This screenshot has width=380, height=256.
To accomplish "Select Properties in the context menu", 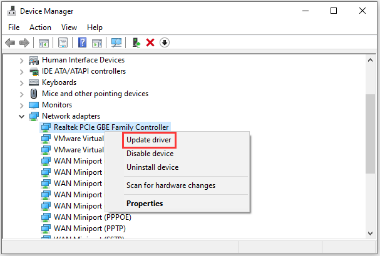I will click(x=145, y=204).
